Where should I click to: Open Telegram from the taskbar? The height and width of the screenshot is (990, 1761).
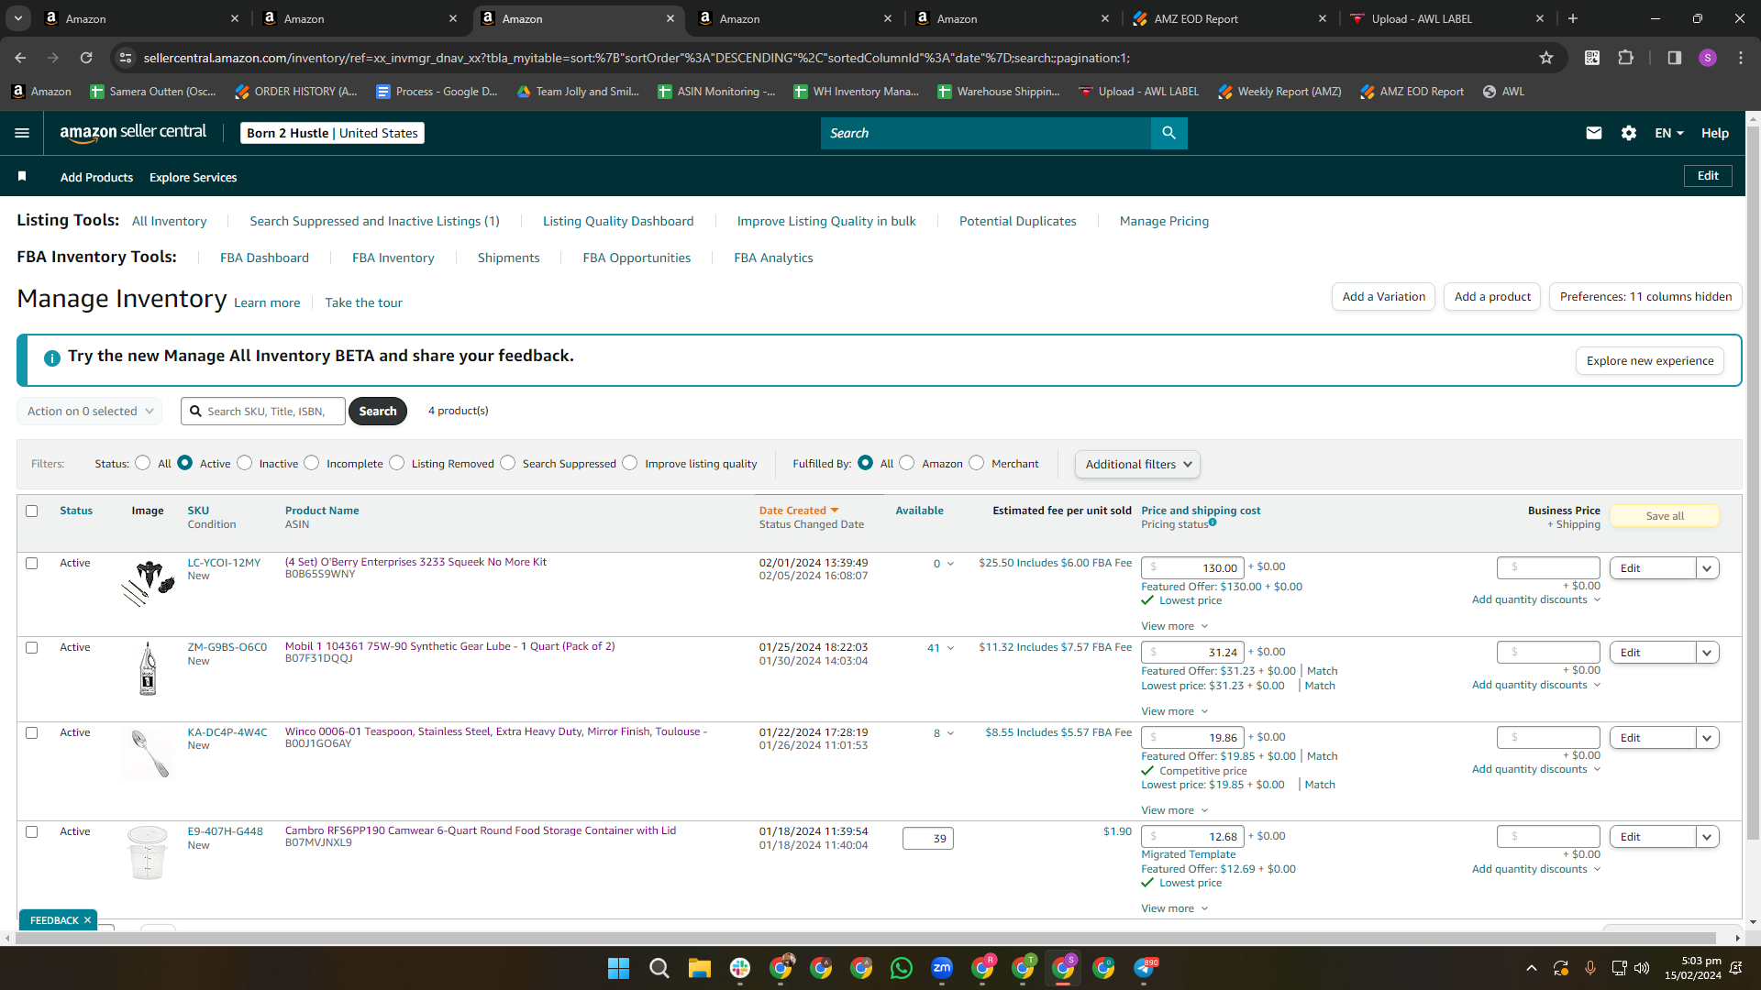pos(1144,968)
